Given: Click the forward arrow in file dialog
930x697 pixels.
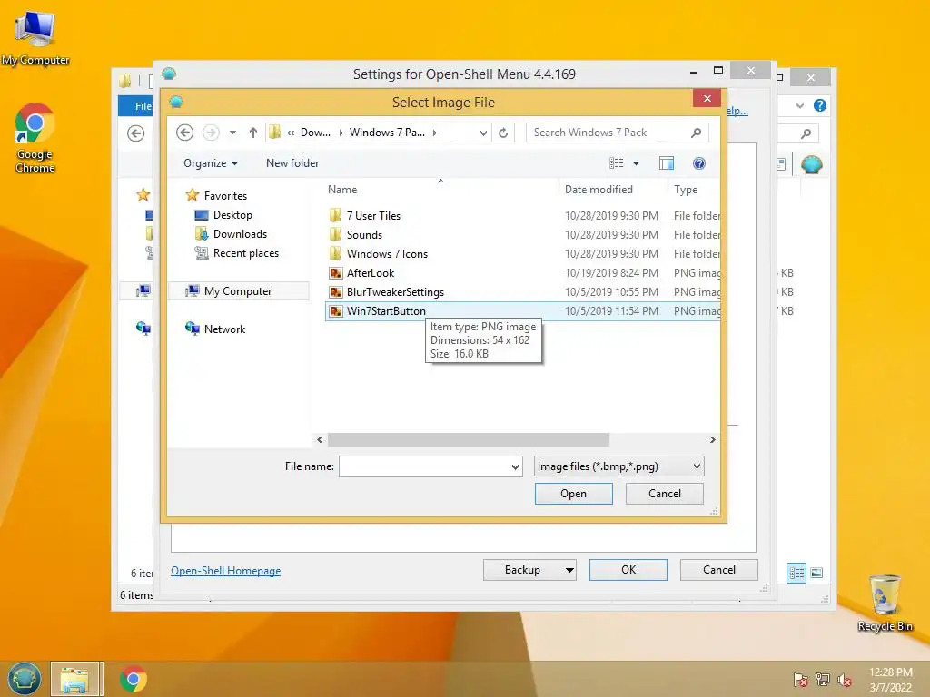Looking at the screenshot, I should click(211, 133).
